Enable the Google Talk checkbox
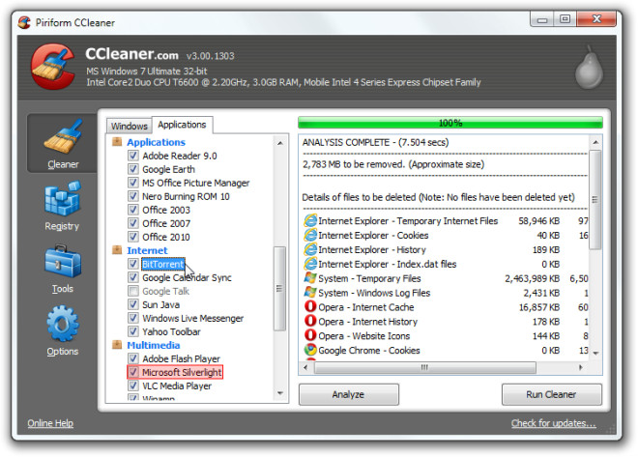 [x=132, y=291]
